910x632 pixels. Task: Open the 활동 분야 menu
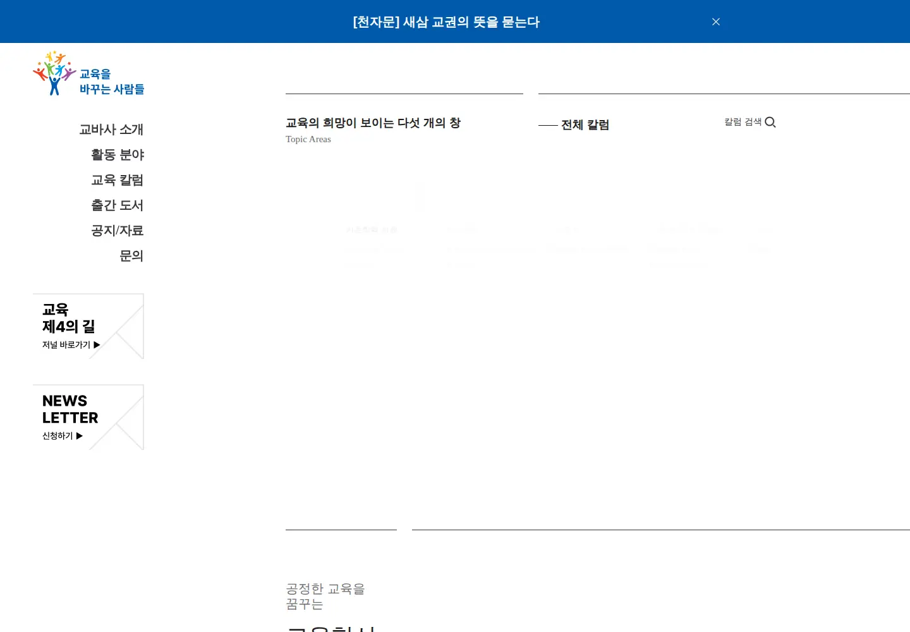[118, 155]
